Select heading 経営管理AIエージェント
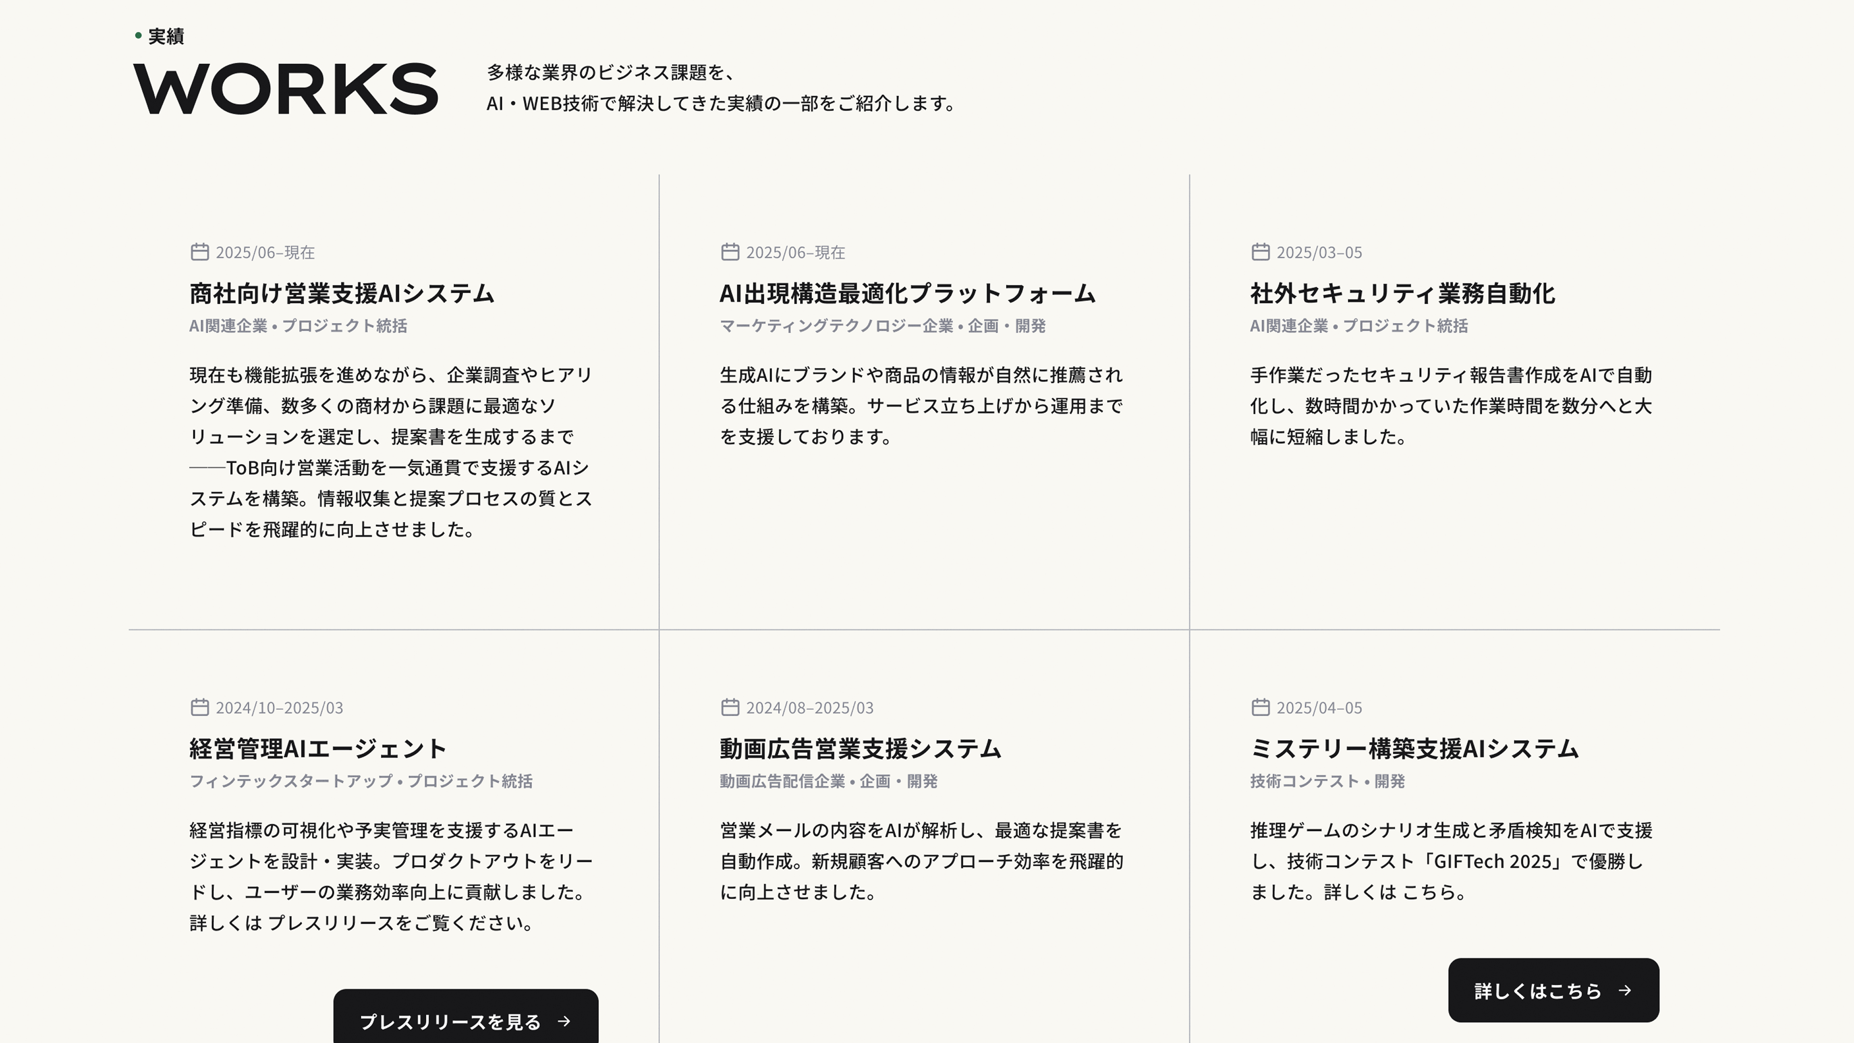1854x1043 pixels. pos(318,748)
